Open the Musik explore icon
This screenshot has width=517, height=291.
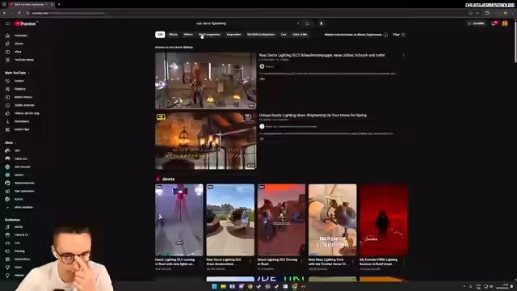tap(7, 227)
